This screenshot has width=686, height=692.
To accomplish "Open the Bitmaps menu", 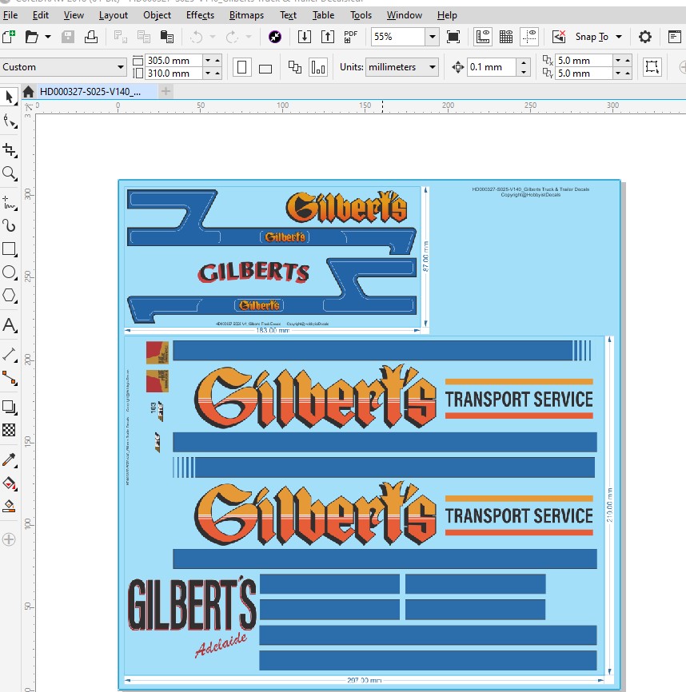I will tap(245, 14).
